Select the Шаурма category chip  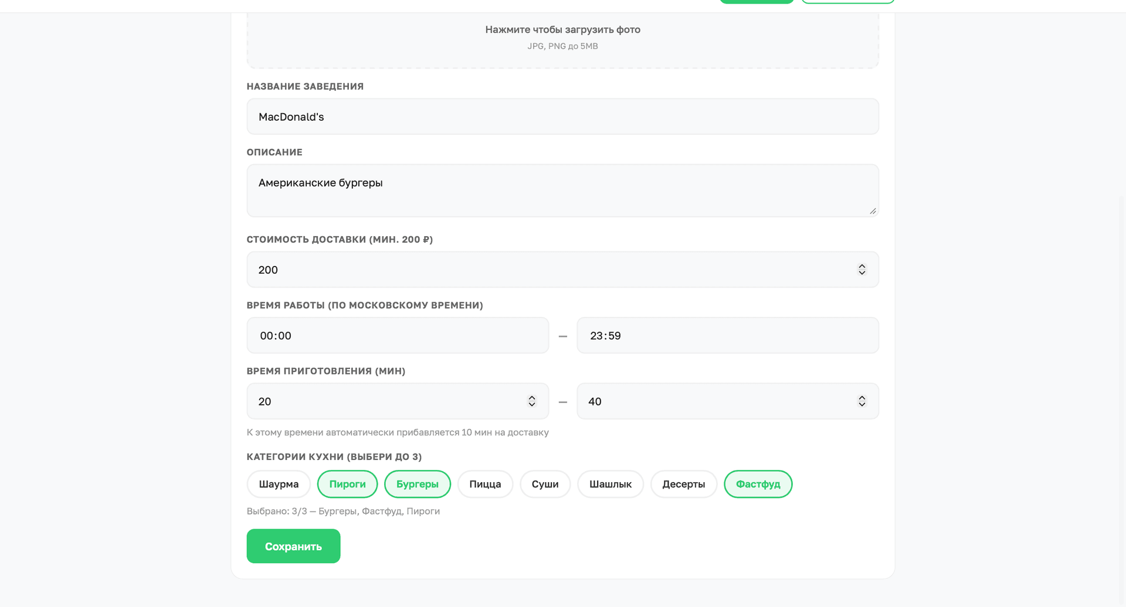(279, 484)
